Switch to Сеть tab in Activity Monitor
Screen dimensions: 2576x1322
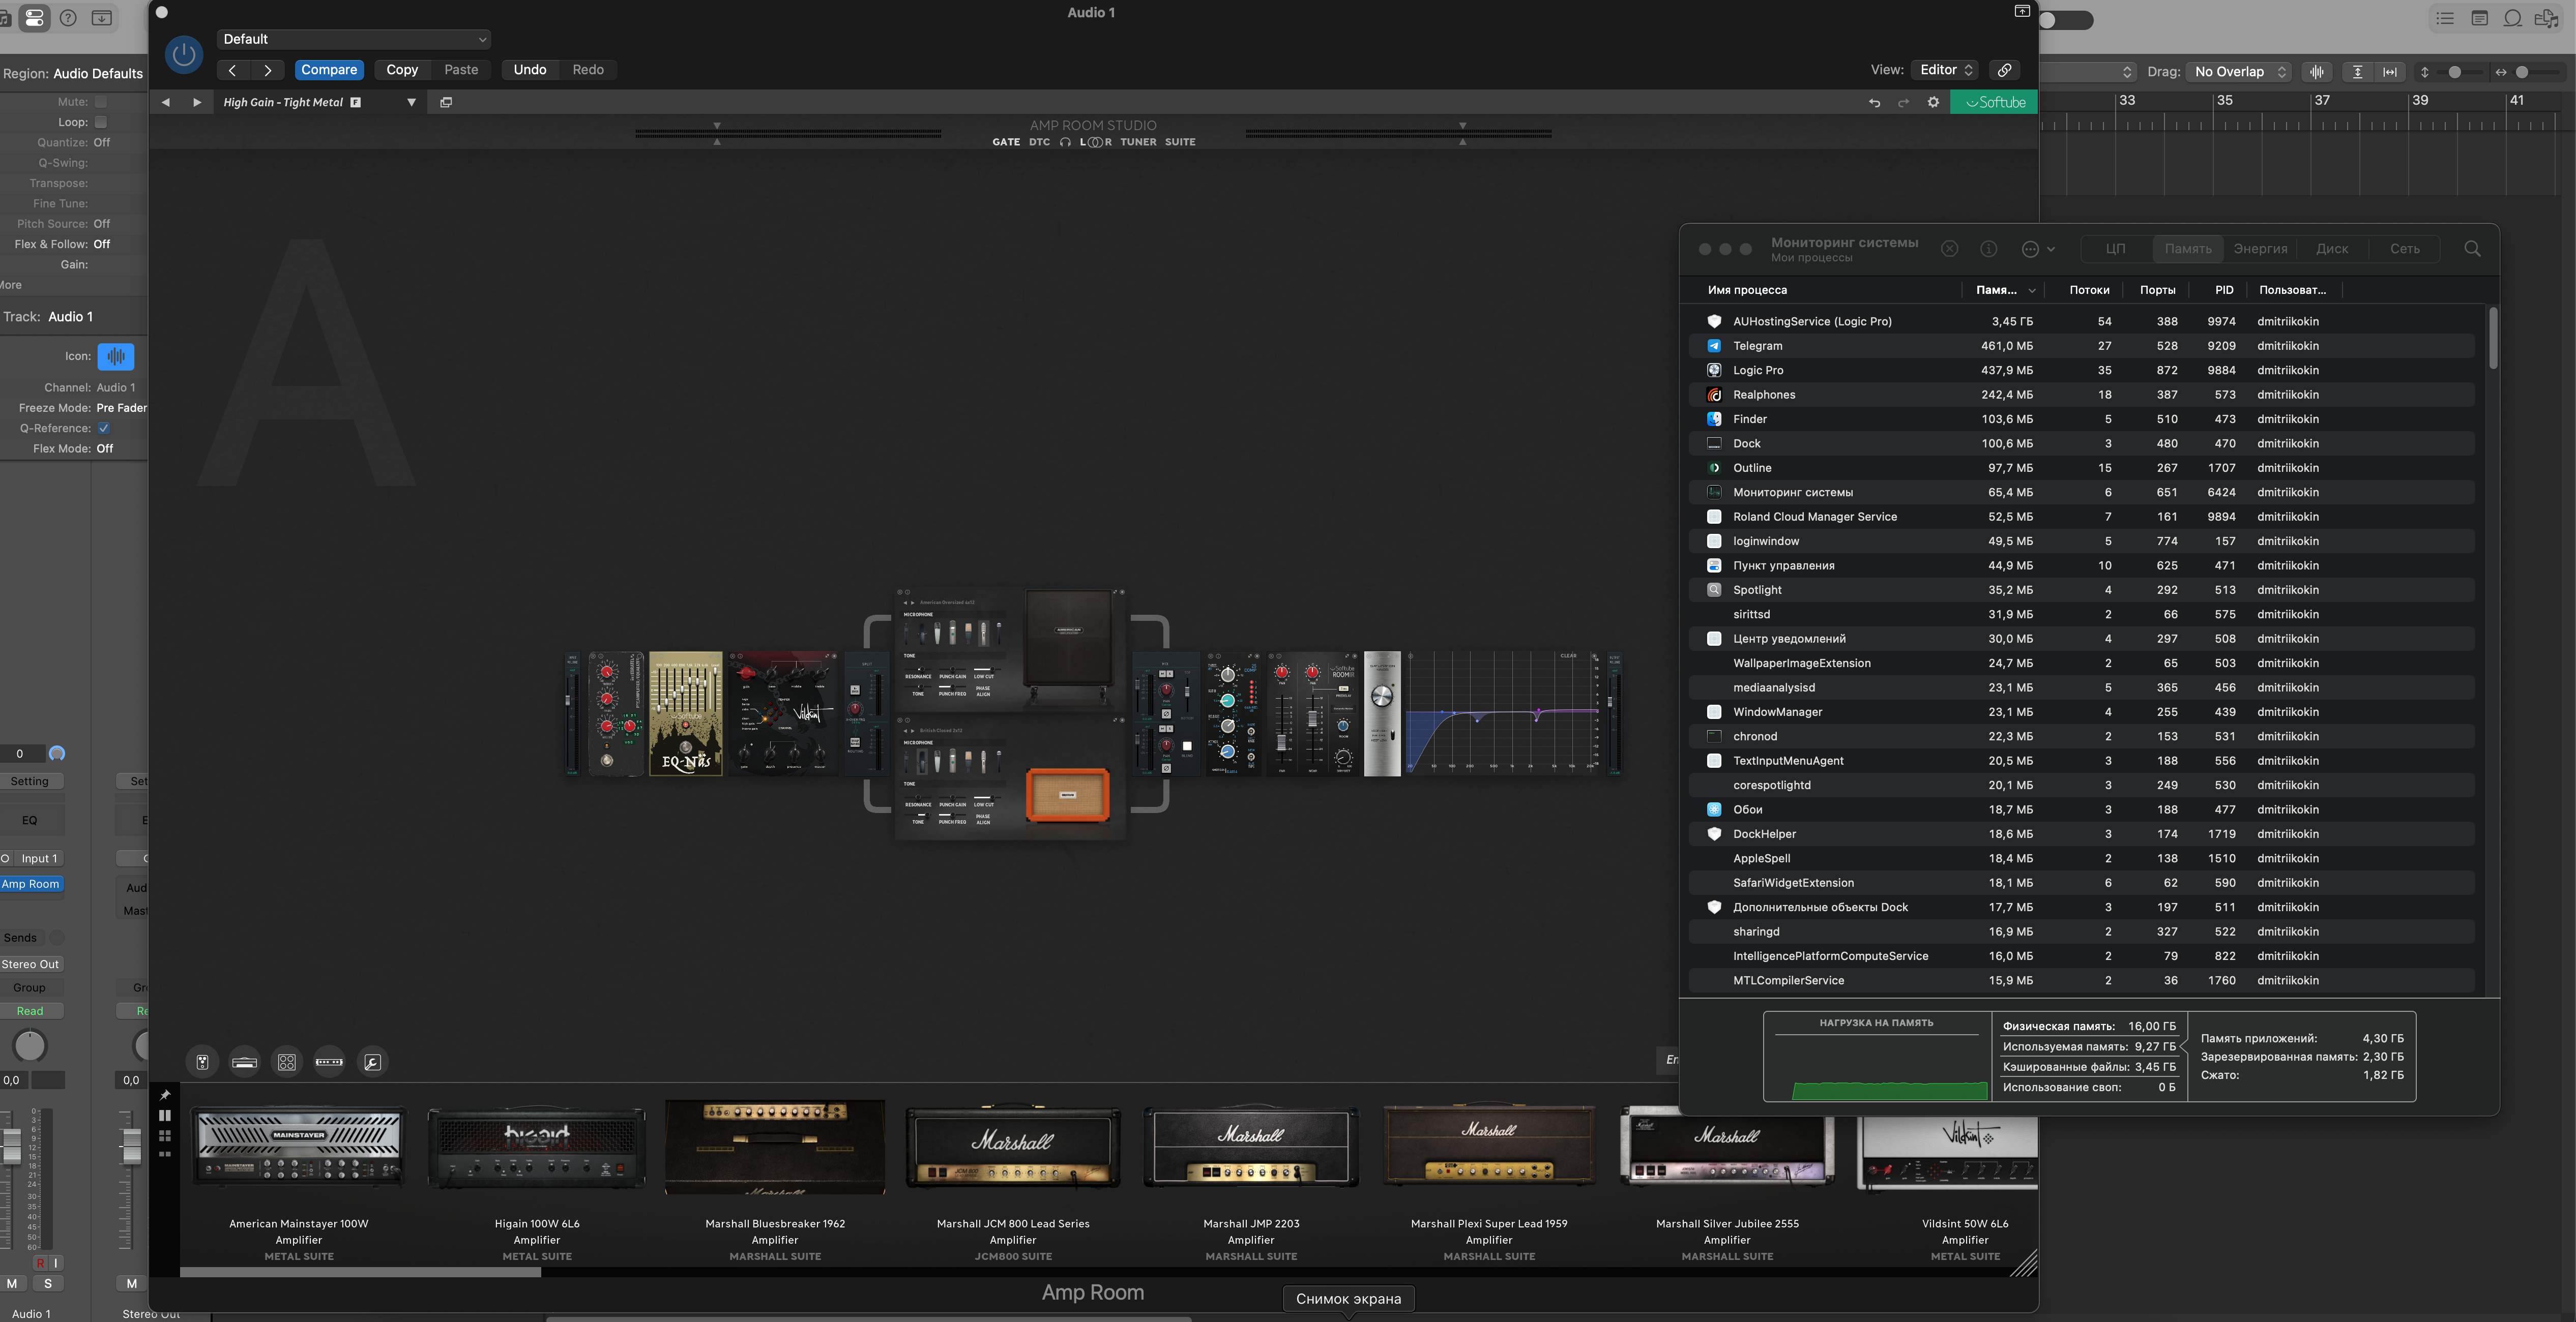pyautogui.click(x=2405, y=249)
